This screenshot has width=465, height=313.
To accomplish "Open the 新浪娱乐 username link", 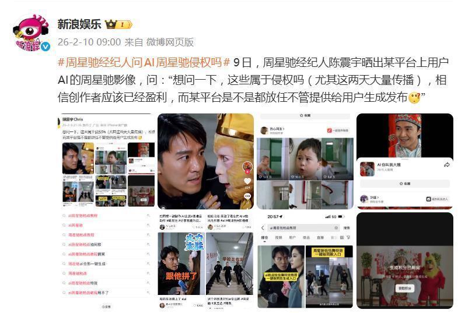I will pyautogui.click(x=79, y=24).
